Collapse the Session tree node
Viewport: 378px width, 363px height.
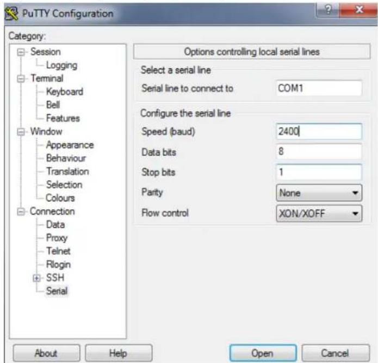point(21,52)
